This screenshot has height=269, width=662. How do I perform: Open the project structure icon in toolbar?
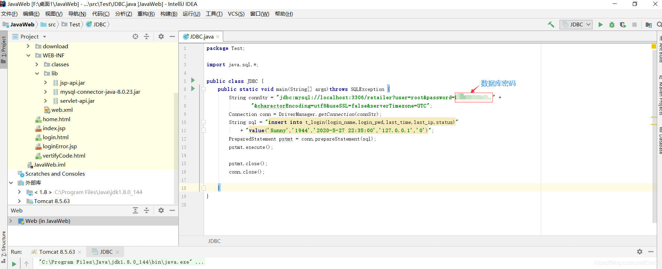[648, 25]
